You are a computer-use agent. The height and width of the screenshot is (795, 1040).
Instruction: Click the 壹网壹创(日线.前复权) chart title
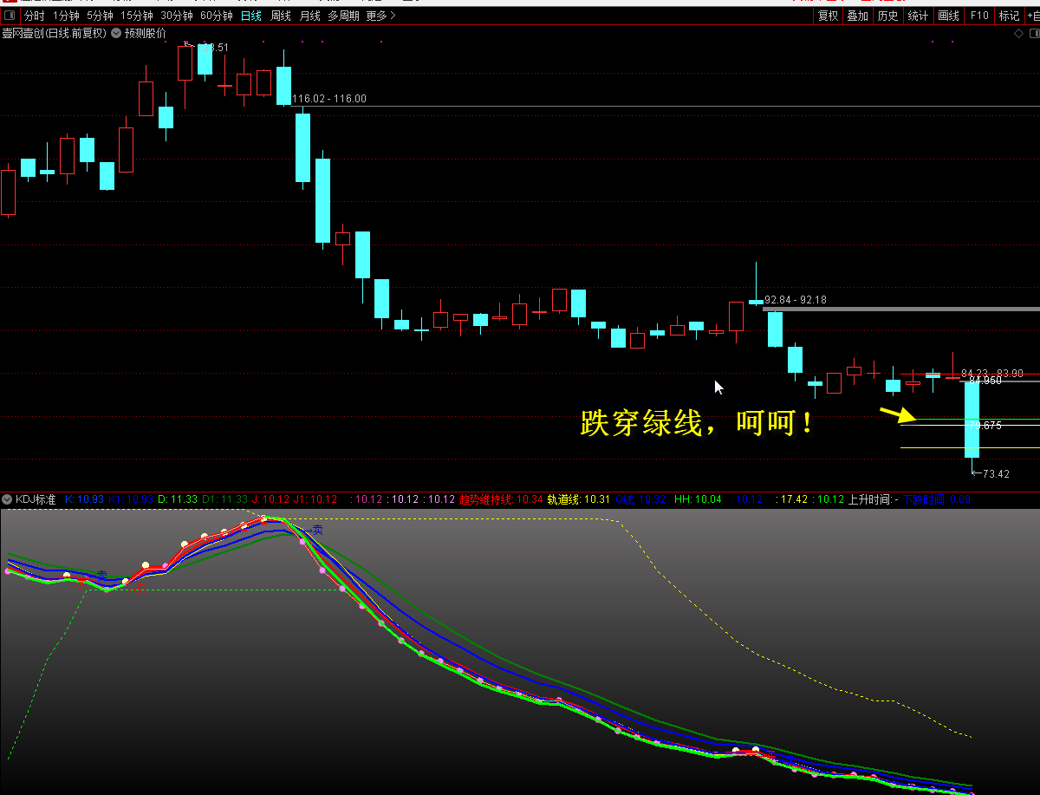click(54, 33)
